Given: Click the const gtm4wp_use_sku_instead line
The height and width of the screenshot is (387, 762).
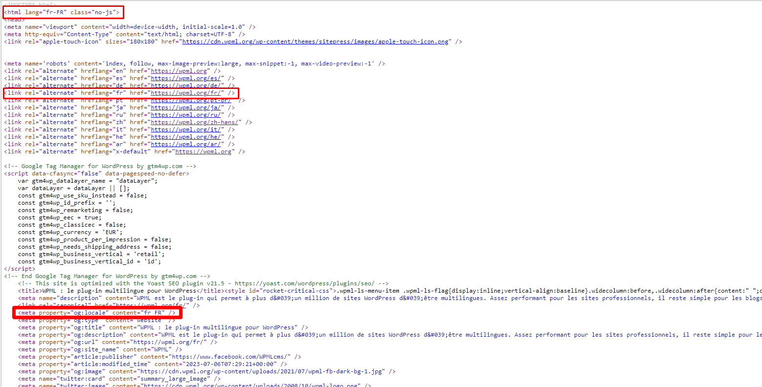Looking at the screenshot, I should tap(82, 195).
